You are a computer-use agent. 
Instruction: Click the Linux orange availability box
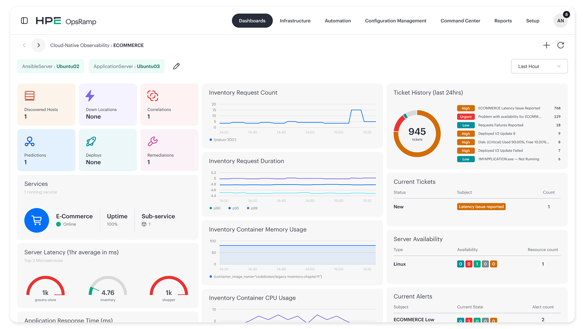[x=494, y=264]
